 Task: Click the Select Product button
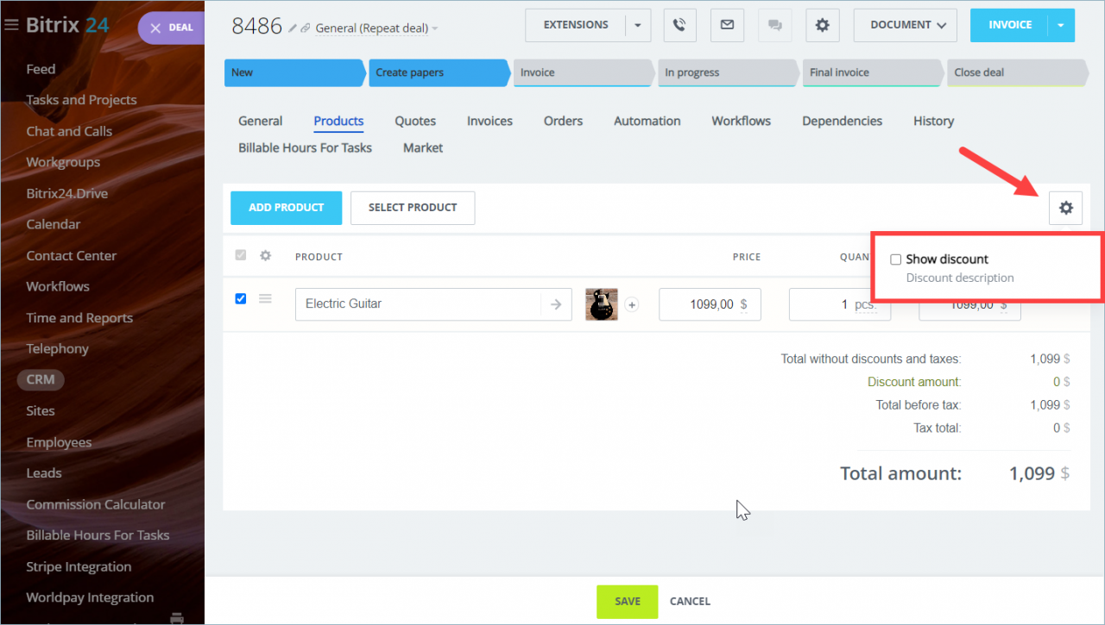(413, 208)
